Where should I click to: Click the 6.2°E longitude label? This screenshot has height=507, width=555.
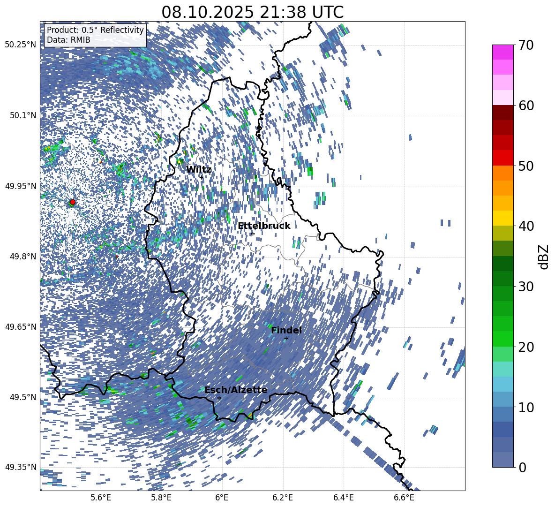coord(283,498)
